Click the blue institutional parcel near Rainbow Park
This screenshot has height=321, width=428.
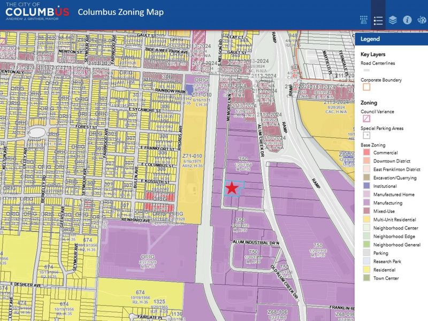click(x=189, y=90)
